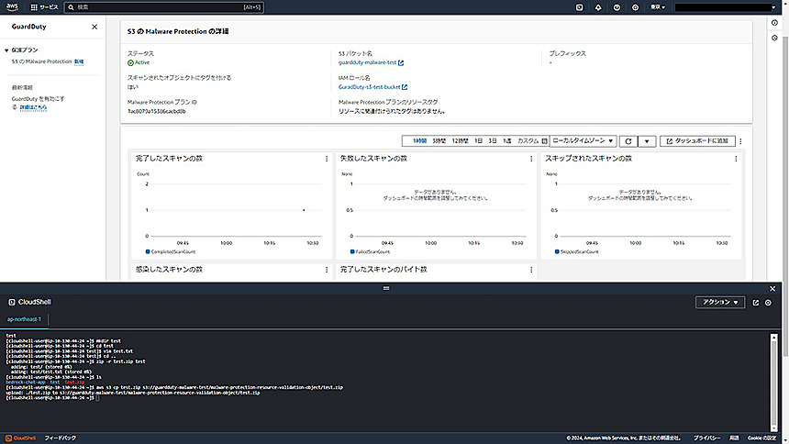
Task: Select the 1 week time range
Action: coord(507,141)
